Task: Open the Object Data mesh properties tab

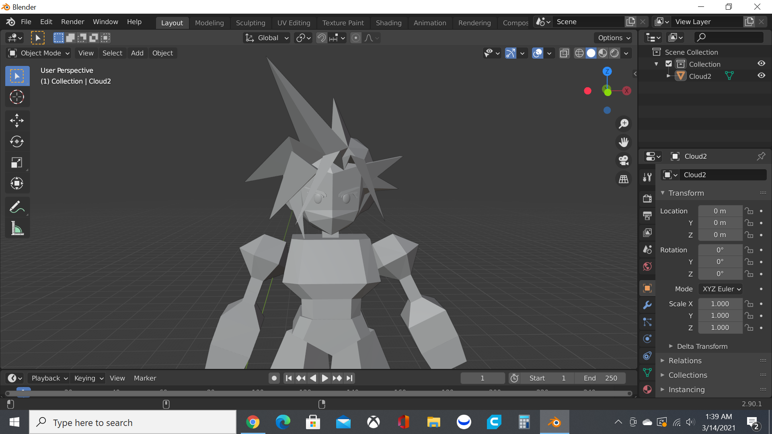Action: point(647,373)
